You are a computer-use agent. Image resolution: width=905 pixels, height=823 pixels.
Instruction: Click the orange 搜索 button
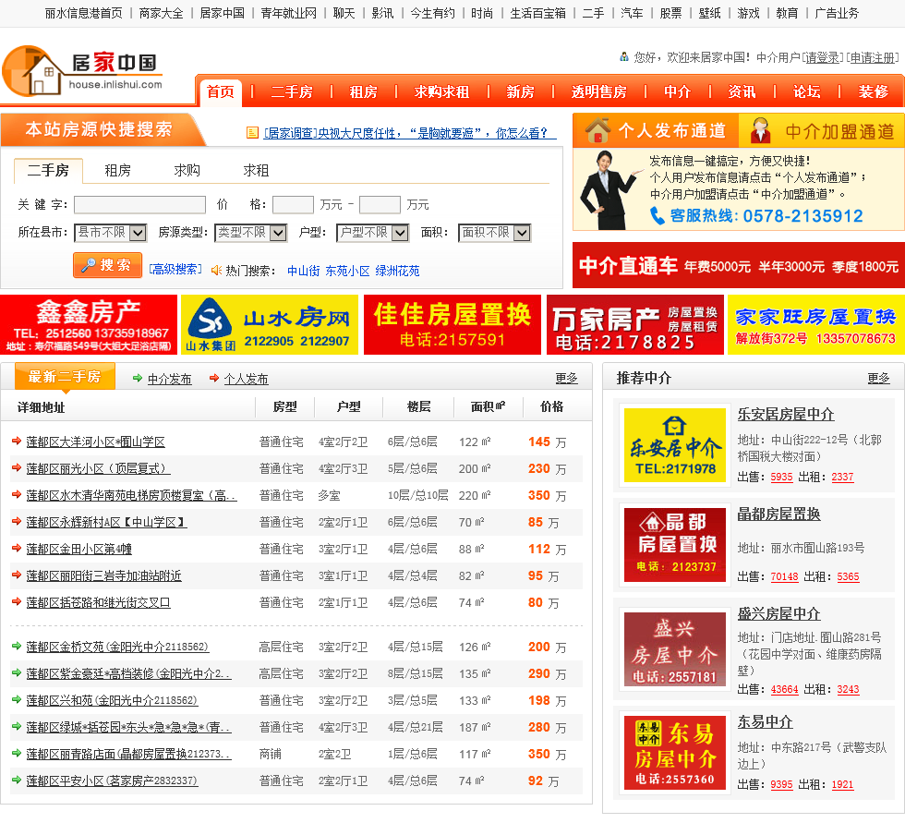pyautogui.click(x=107, y=265)
